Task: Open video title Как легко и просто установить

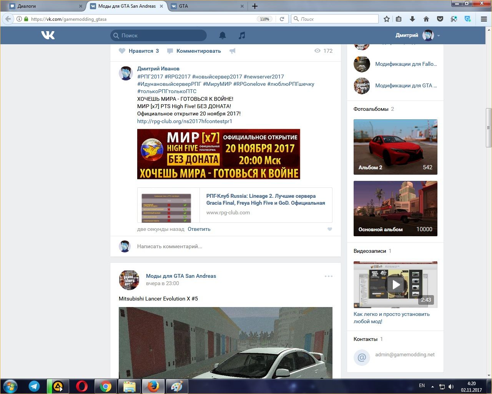Action: (392, 318)
